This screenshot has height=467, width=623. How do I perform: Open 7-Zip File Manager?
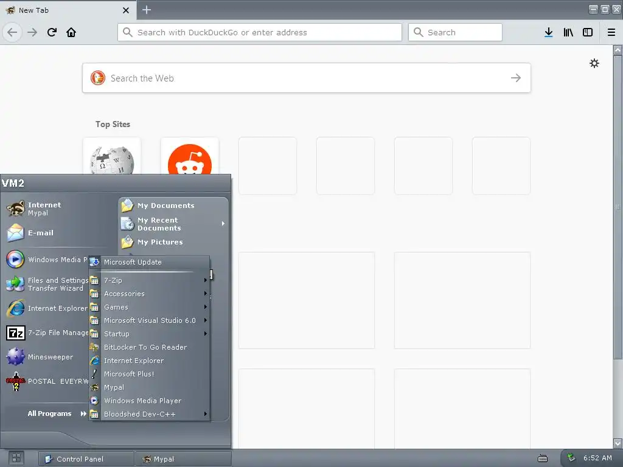point(47,333)
